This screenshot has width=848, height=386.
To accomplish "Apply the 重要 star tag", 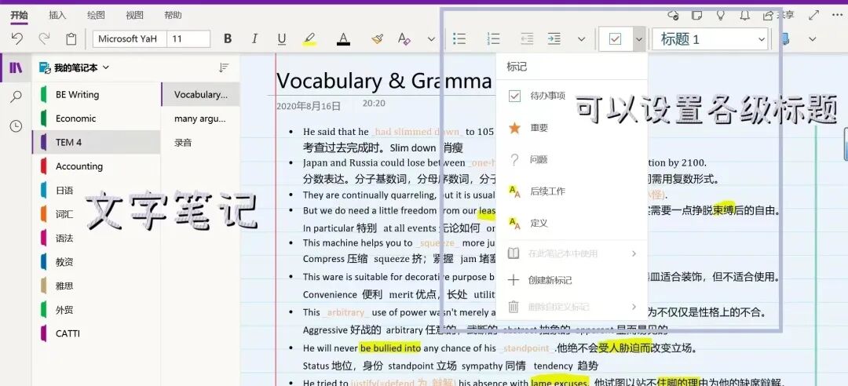I will 572,128.
